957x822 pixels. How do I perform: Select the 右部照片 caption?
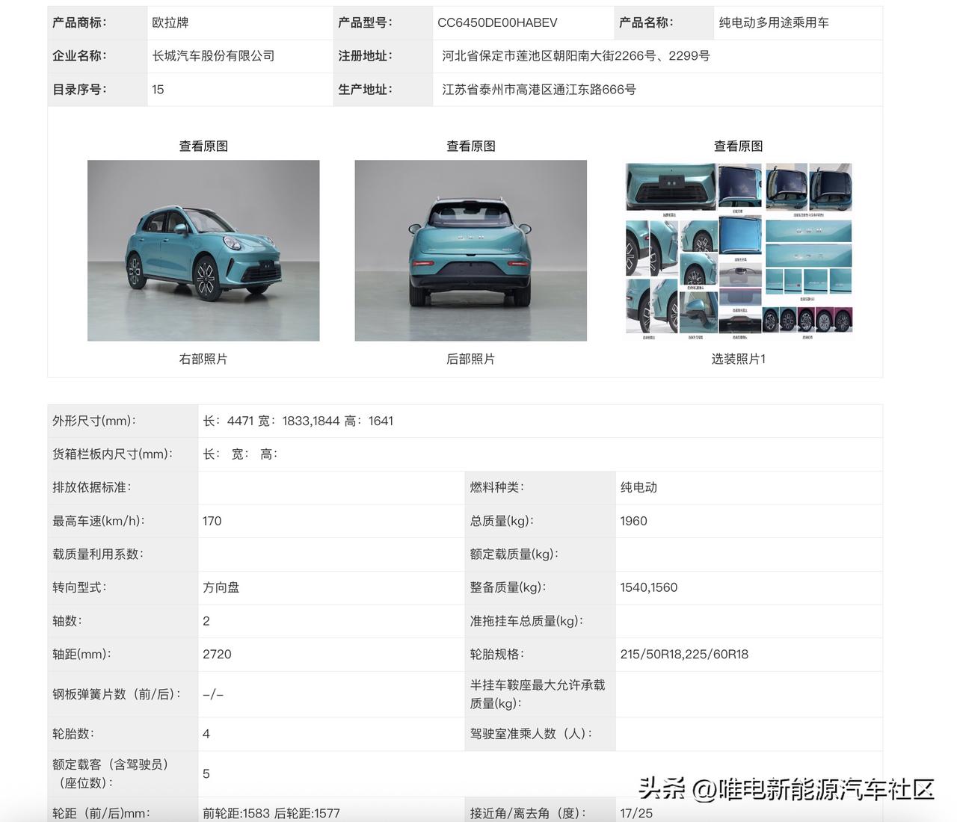click(x=203, y=359)
